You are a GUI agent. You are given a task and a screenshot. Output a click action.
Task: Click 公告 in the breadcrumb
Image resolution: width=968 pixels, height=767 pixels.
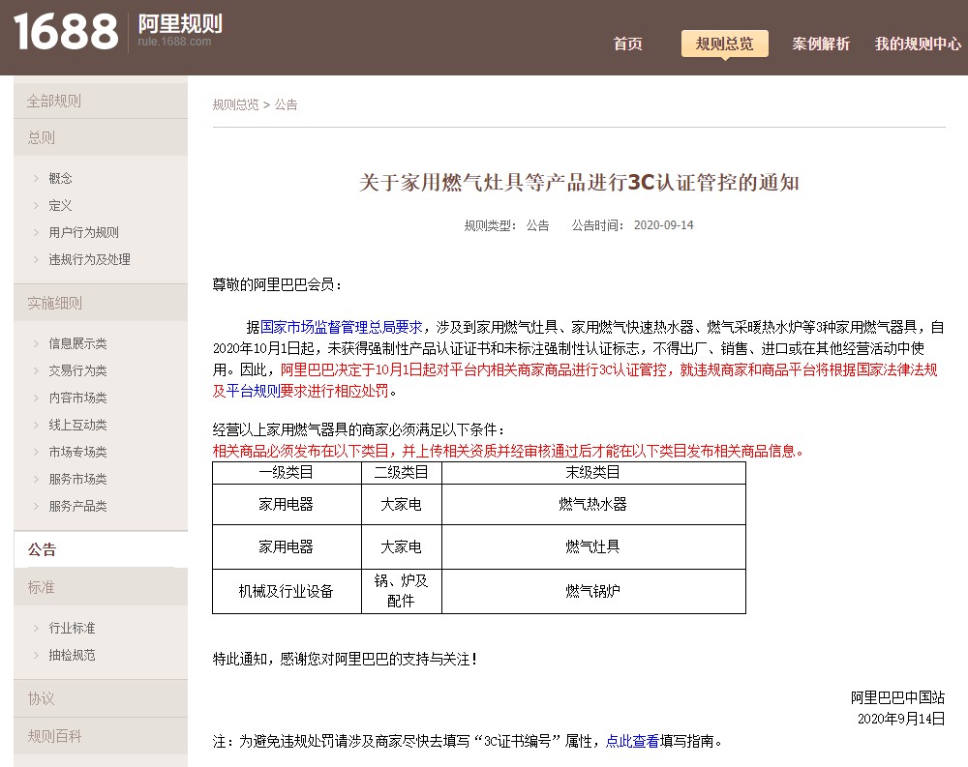pyautogui.click(x=286, y=104)
